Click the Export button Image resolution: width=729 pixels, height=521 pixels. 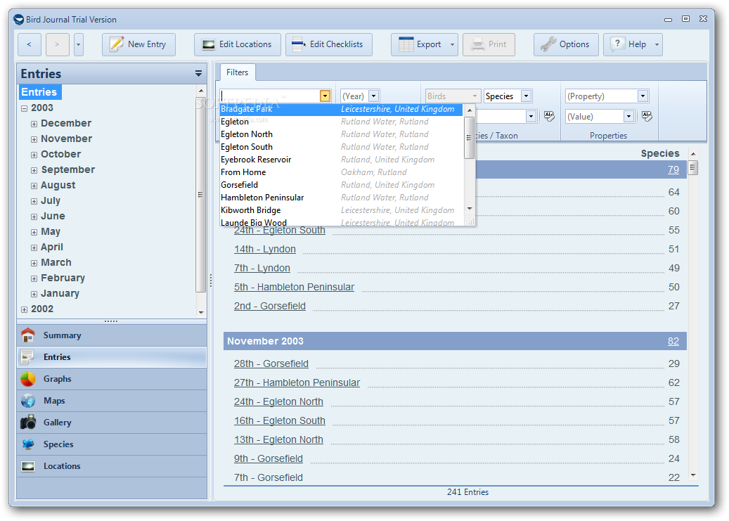click(420, 45)
